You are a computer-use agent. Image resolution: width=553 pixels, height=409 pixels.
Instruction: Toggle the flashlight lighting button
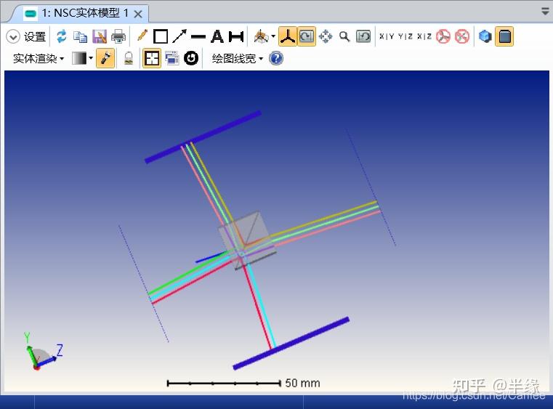105,58
